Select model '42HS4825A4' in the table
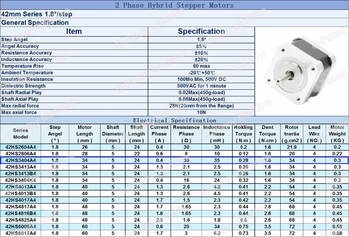This screenshot has height=237, width=349. pos(21,220)
